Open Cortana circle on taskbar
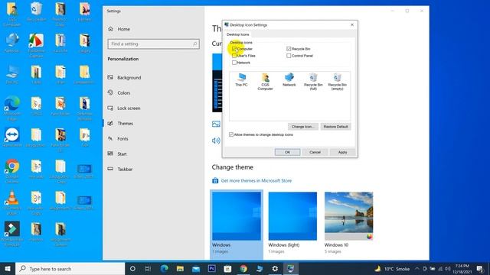The width and height of the screenshot is (490, 275). pyautogui.click(x=132, y=268)
